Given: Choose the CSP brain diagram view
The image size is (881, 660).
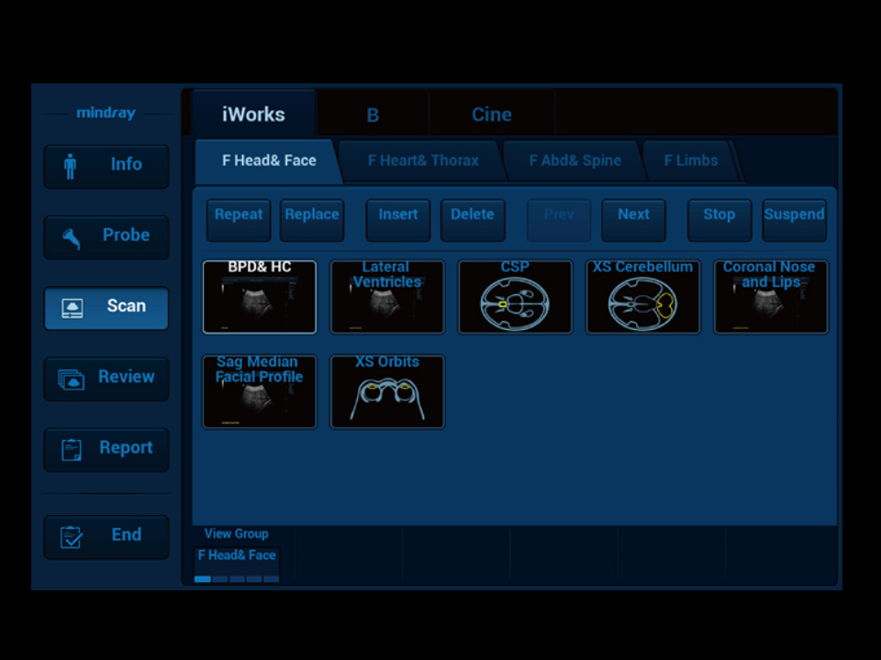Looking at the screenshot, I should click(515, 298).
